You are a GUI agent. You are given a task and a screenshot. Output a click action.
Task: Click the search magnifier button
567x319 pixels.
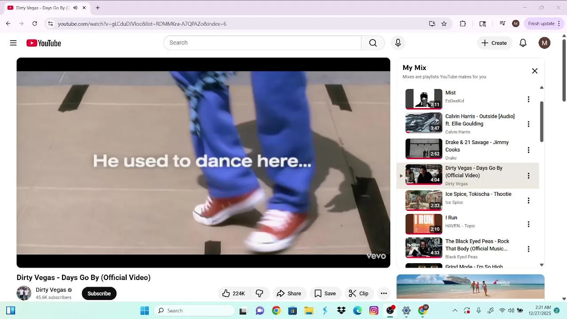[373, 43]
